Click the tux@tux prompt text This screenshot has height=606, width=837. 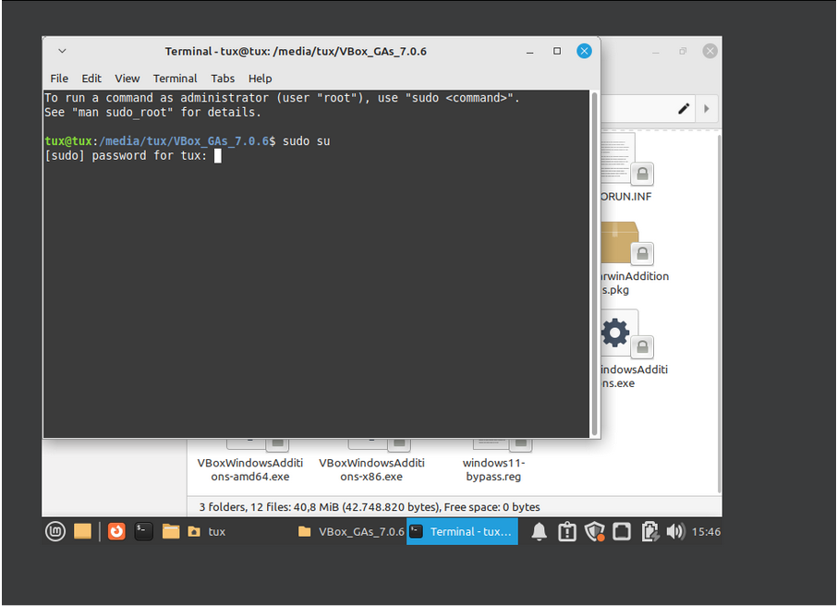68,141
